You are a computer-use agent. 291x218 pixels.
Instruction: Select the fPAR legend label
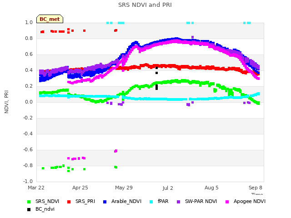pyautogui.click(x=163, y=202)
